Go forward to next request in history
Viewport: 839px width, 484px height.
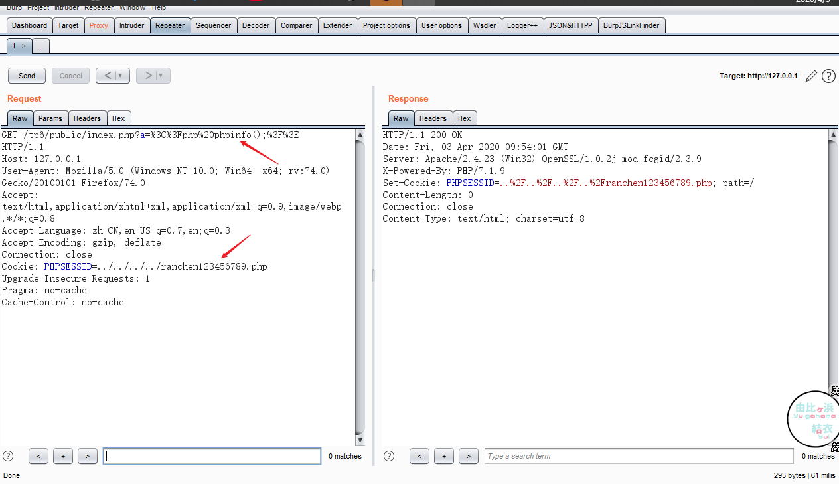coord(148,76)
